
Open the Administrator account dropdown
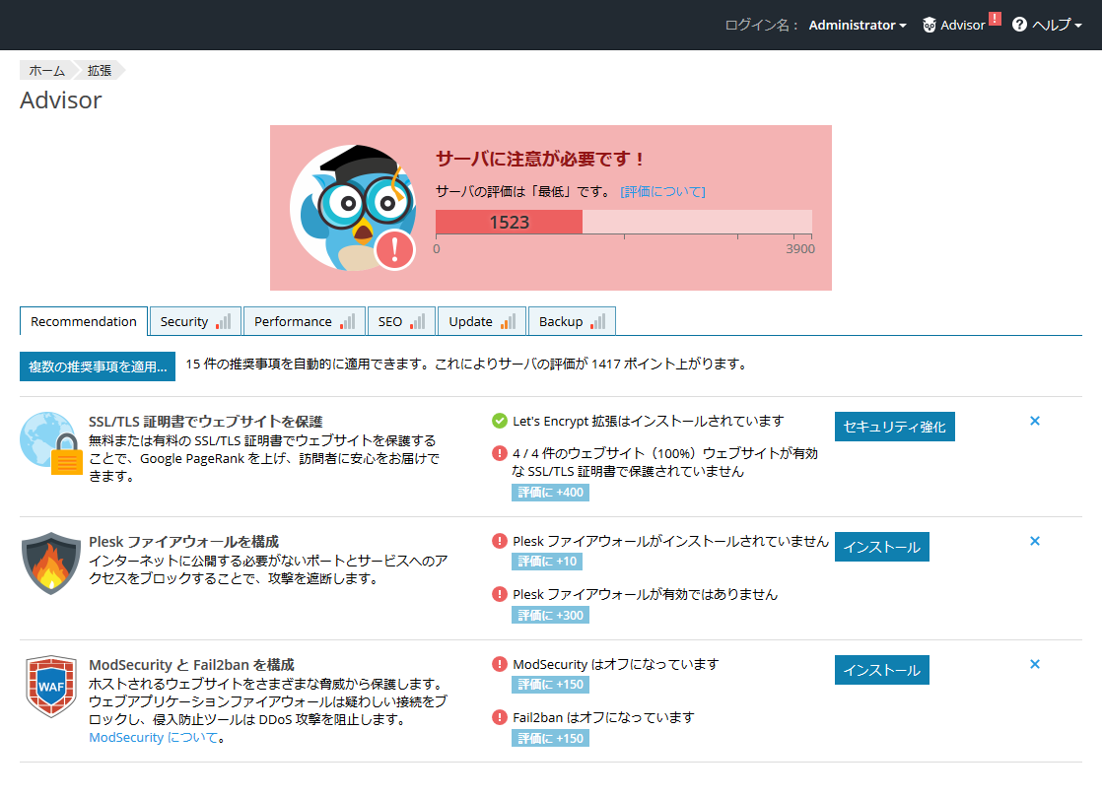coord(857,25)
